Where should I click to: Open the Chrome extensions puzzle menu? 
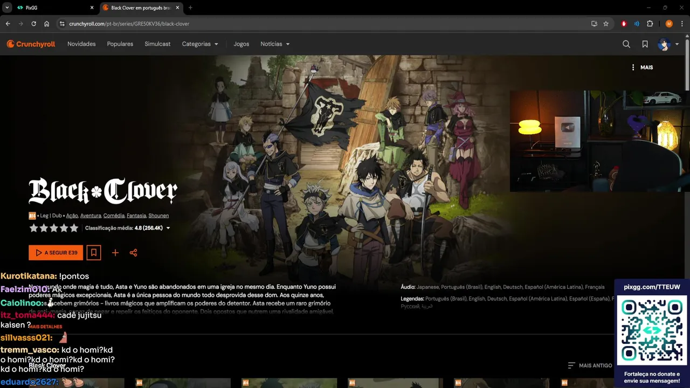[x=650, y=24]
